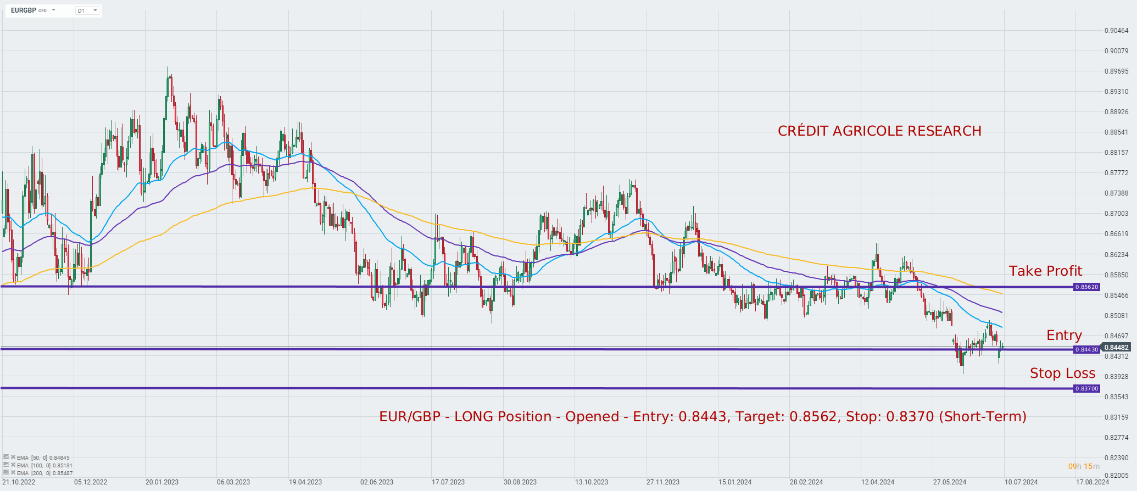1137x491 pixels.
Task: Click the 0.90464 price axis label
Action: (x=1117, y=31)
